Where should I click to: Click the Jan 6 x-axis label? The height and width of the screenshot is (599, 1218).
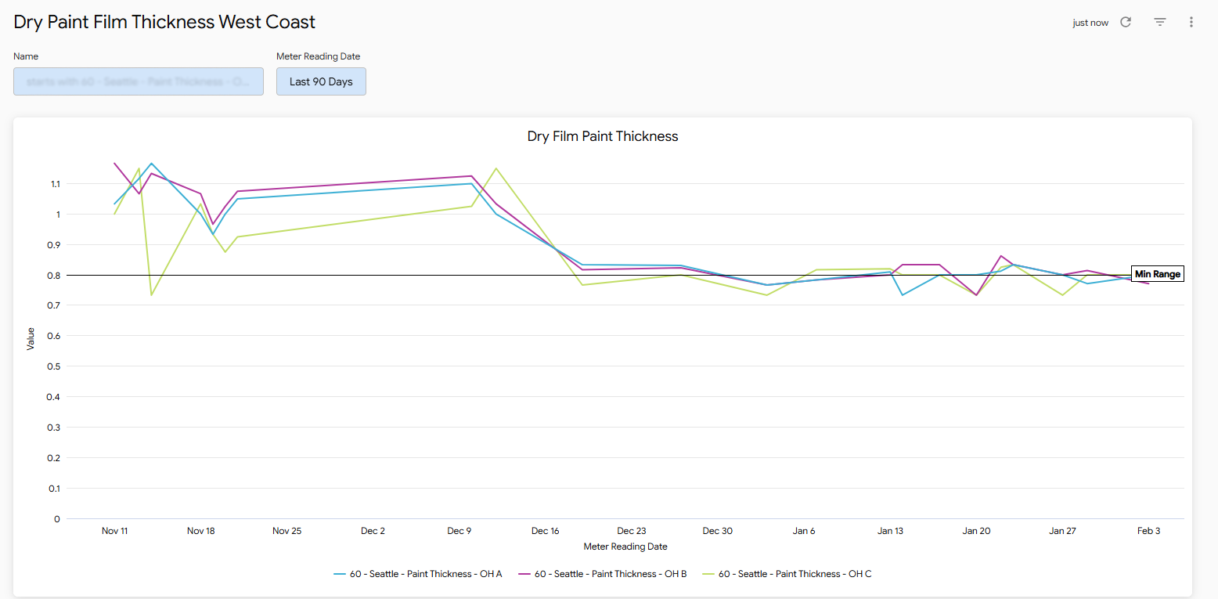pos(804,531)
